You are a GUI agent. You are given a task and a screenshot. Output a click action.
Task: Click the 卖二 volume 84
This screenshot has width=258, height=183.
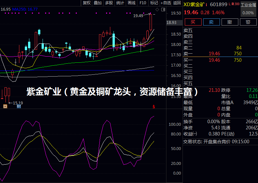pyautogui.click(x=239, y=48)
